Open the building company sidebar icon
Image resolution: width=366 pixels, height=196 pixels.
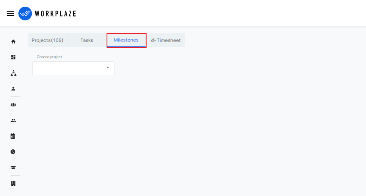(x=13, y=183)
